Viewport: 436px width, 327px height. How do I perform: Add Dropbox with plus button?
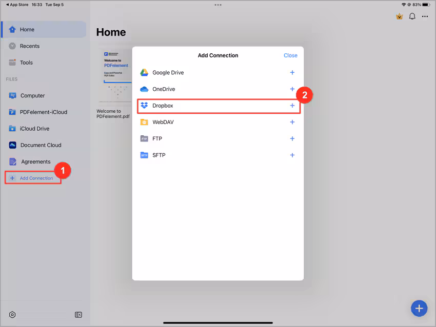tap(292, 106)
